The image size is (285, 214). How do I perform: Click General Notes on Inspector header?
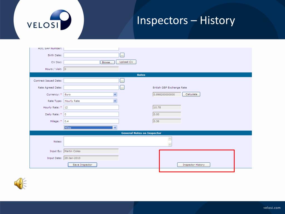click(141, 133)
